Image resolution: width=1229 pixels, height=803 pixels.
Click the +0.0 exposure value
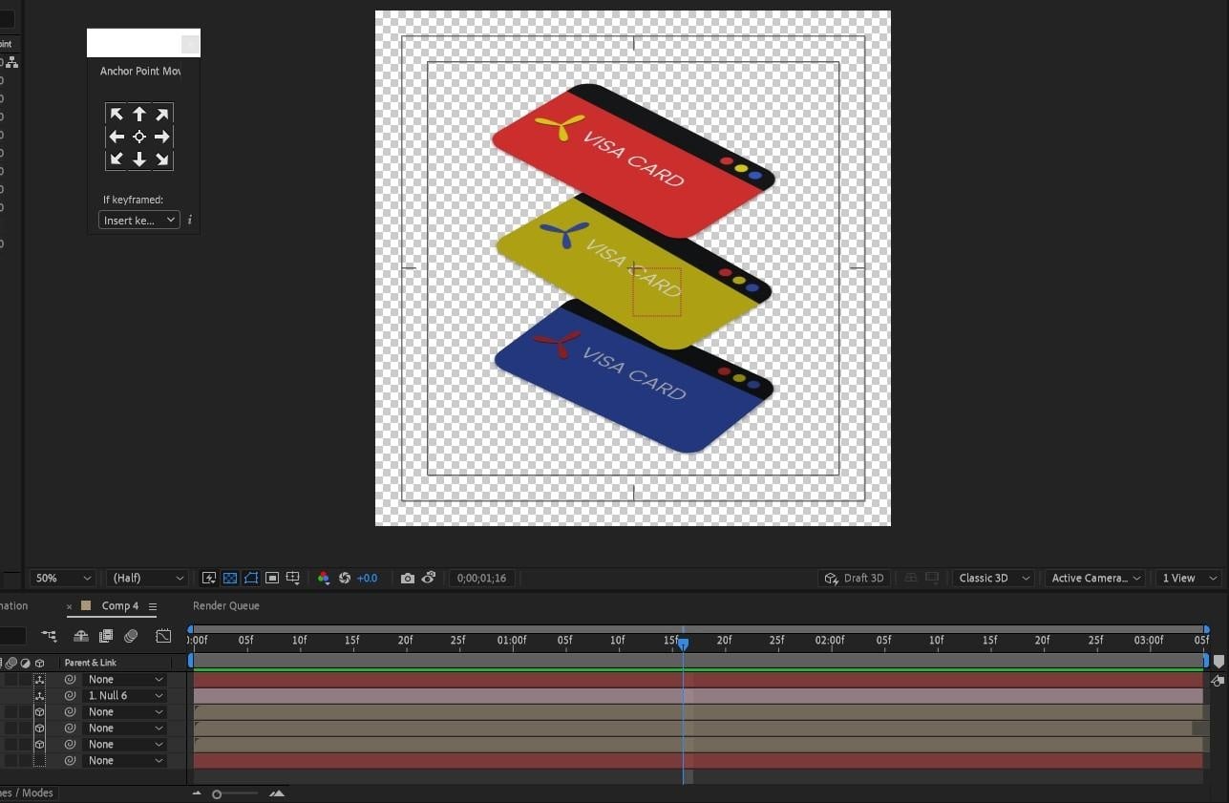point(368,578)
